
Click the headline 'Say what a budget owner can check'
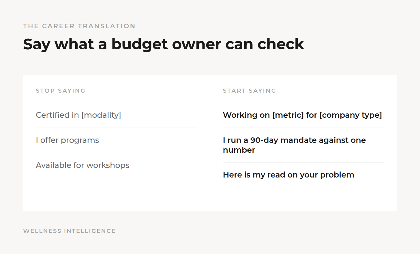pos(163,44)
